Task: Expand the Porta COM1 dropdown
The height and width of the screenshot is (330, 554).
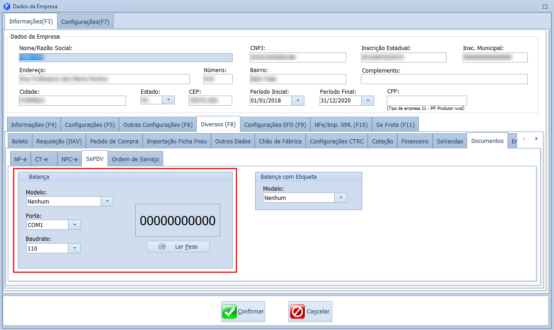Action: 74,225
